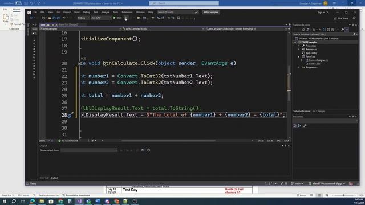
Task: Open the Any CPU platform dropdown
Action: [x=101, y=18]
